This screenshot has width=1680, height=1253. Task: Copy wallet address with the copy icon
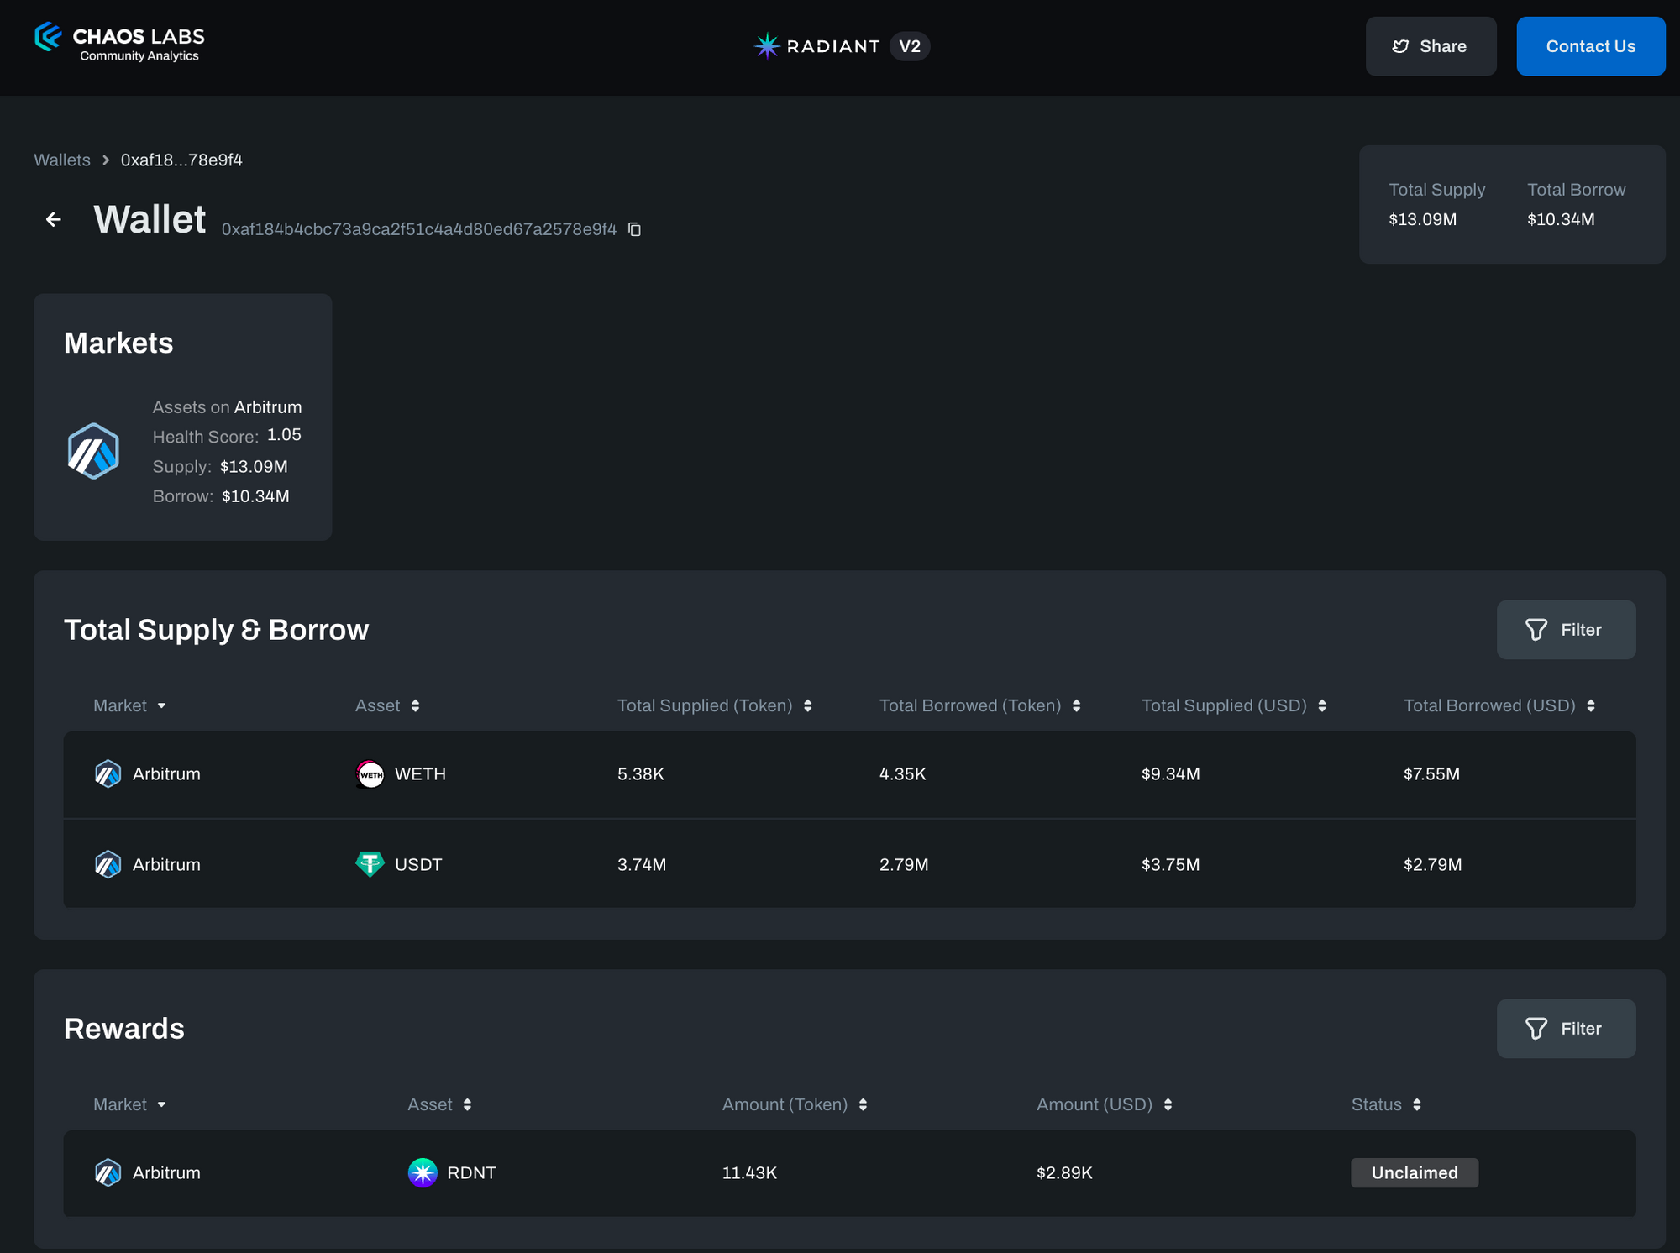click(635, 229)
